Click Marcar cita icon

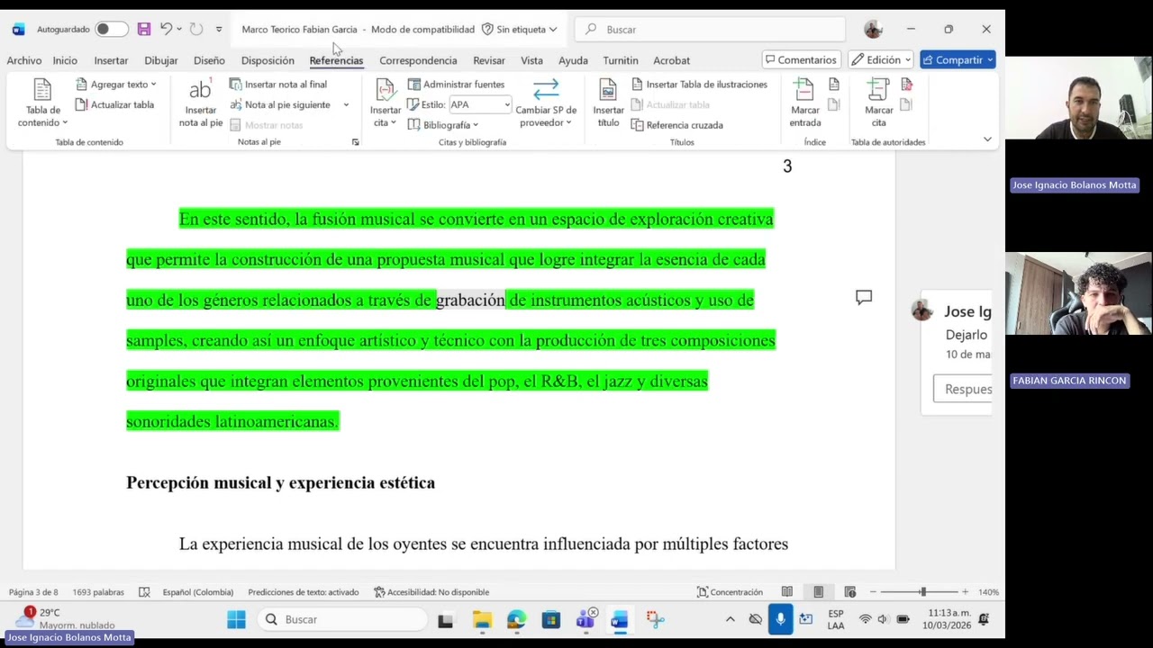[878, 103]
